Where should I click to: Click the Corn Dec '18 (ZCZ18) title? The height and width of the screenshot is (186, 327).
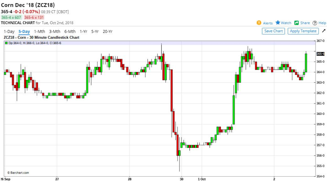tap(28, 5)
